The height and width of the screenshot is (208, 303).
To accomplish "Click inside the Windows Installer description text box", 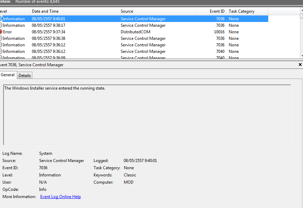I will [x=147, y=115].
